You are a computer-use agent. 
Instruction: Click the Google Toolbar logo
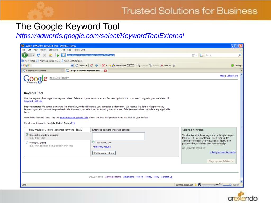click(26, 65)
